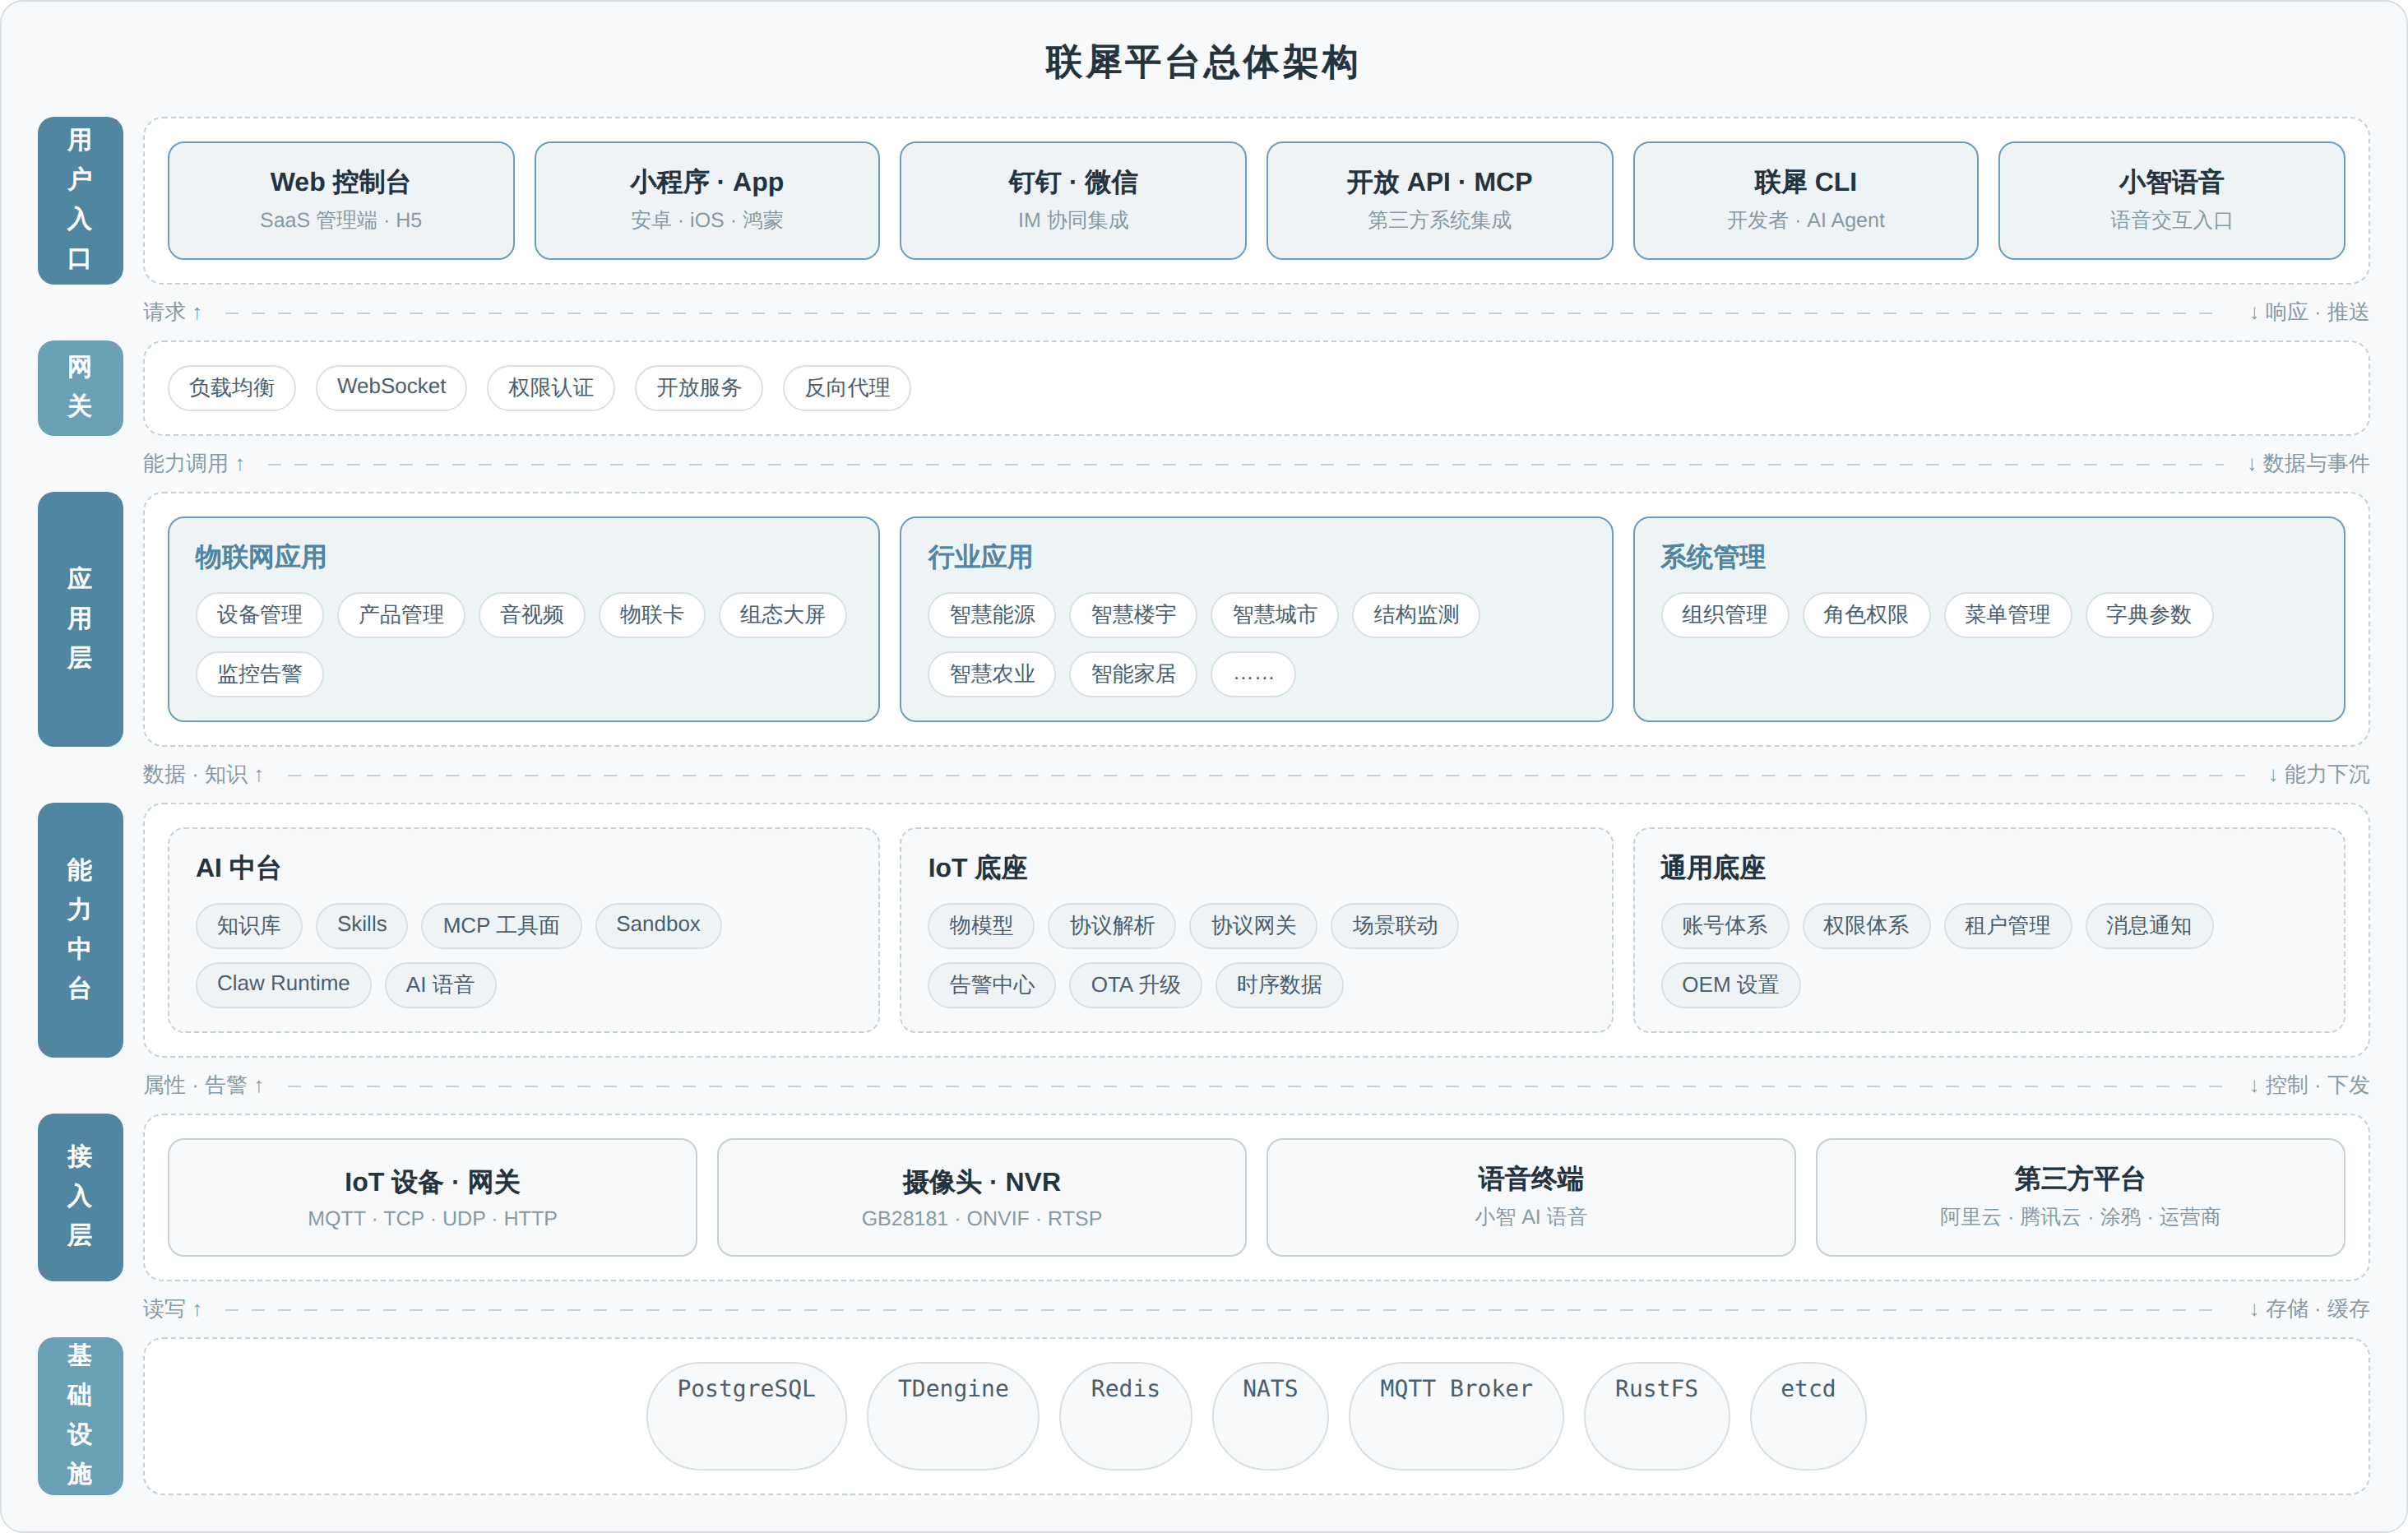
Task: Click the 角色权限 tag
Action: coord(1866,615)
